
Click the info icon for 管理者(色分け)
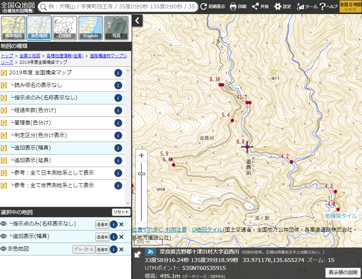tap(118, 123)
